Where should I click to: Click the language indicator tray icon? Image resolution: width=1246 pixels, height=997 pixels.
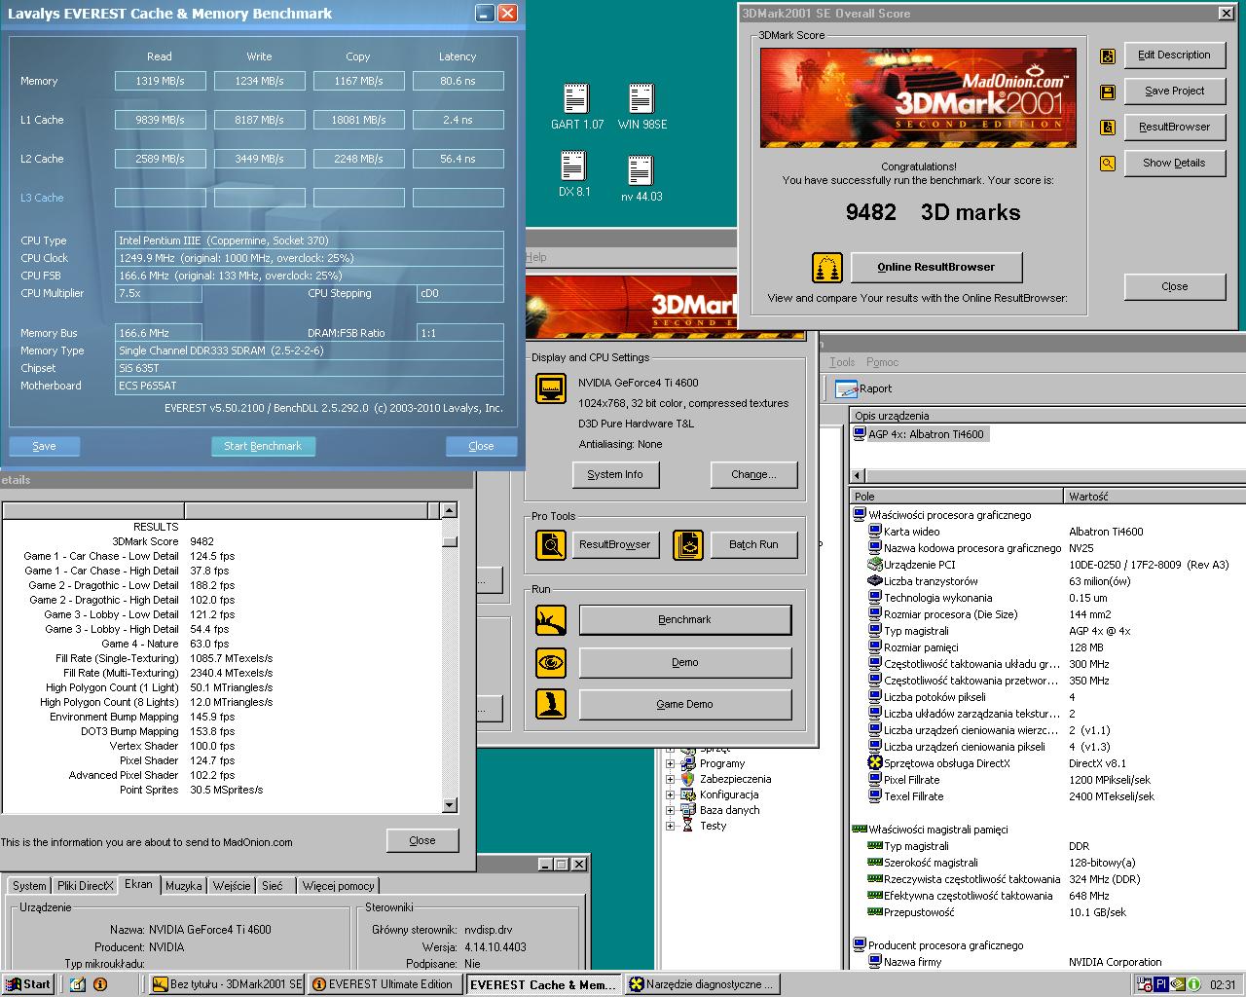[1161, 984]
